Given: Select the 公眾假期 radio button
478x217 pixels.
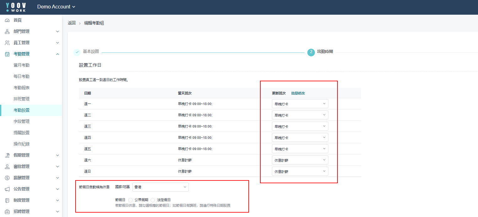Looking at the screenshot, I should click(x=130, y=200).
